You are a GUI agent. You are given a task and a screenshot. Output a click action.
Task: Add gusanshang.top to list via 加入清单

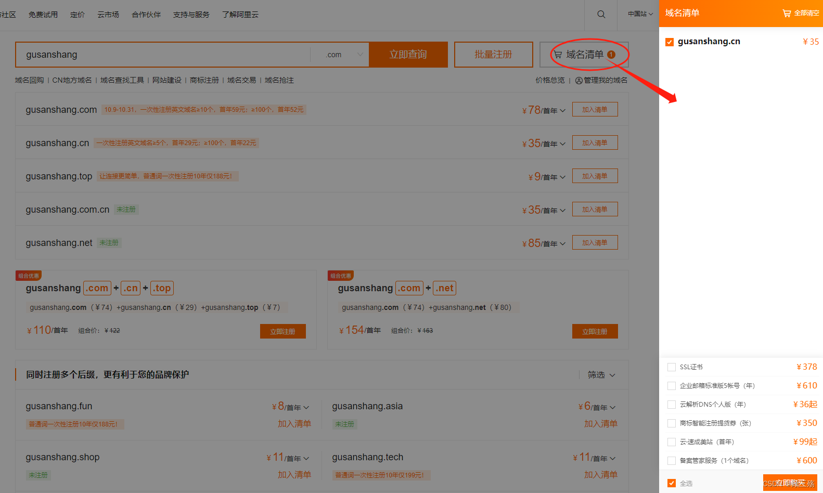pos(595,176)
